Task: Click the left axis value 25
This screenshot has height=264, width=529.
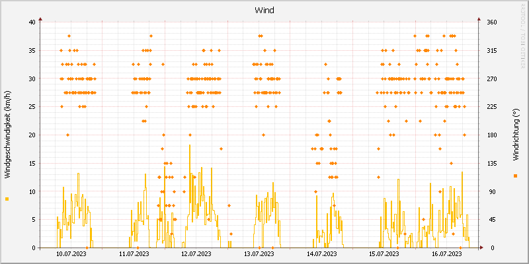Action: [x=32, y=107]
